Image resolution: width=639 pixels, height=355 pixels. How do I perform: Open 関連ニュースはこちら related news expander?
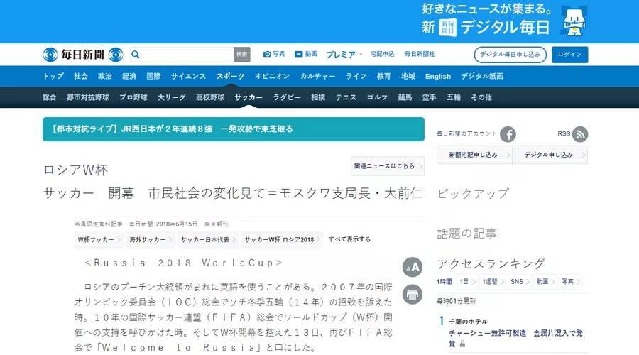(387, 166)
